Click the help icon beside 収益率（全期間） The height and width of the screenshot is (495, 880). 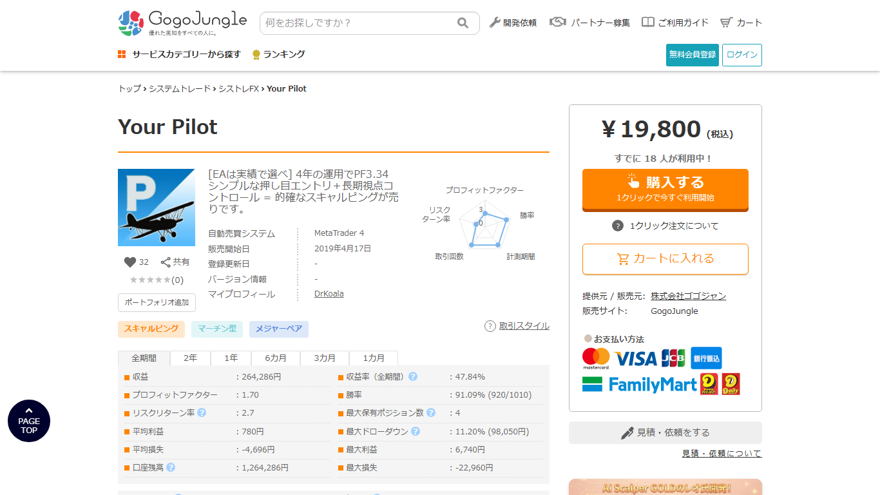(x=413, y=376)
